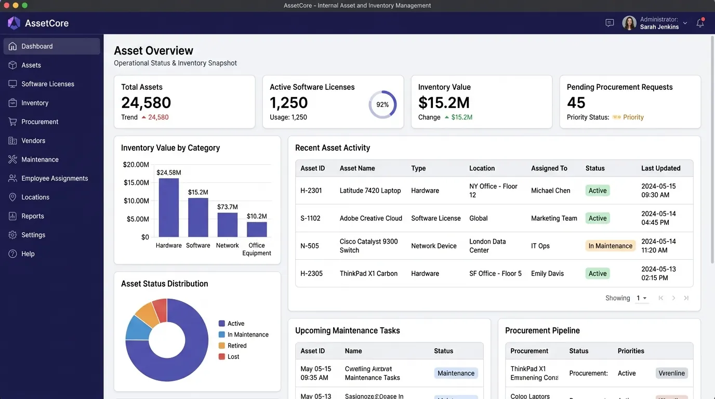Click the Reports chart icon
715x399 pixels.
pos(12,216)
